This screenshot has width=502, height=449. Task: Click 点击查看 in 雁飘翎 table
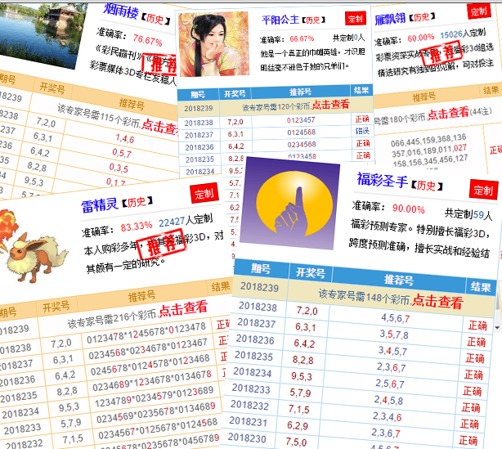(x=448, y=113)
